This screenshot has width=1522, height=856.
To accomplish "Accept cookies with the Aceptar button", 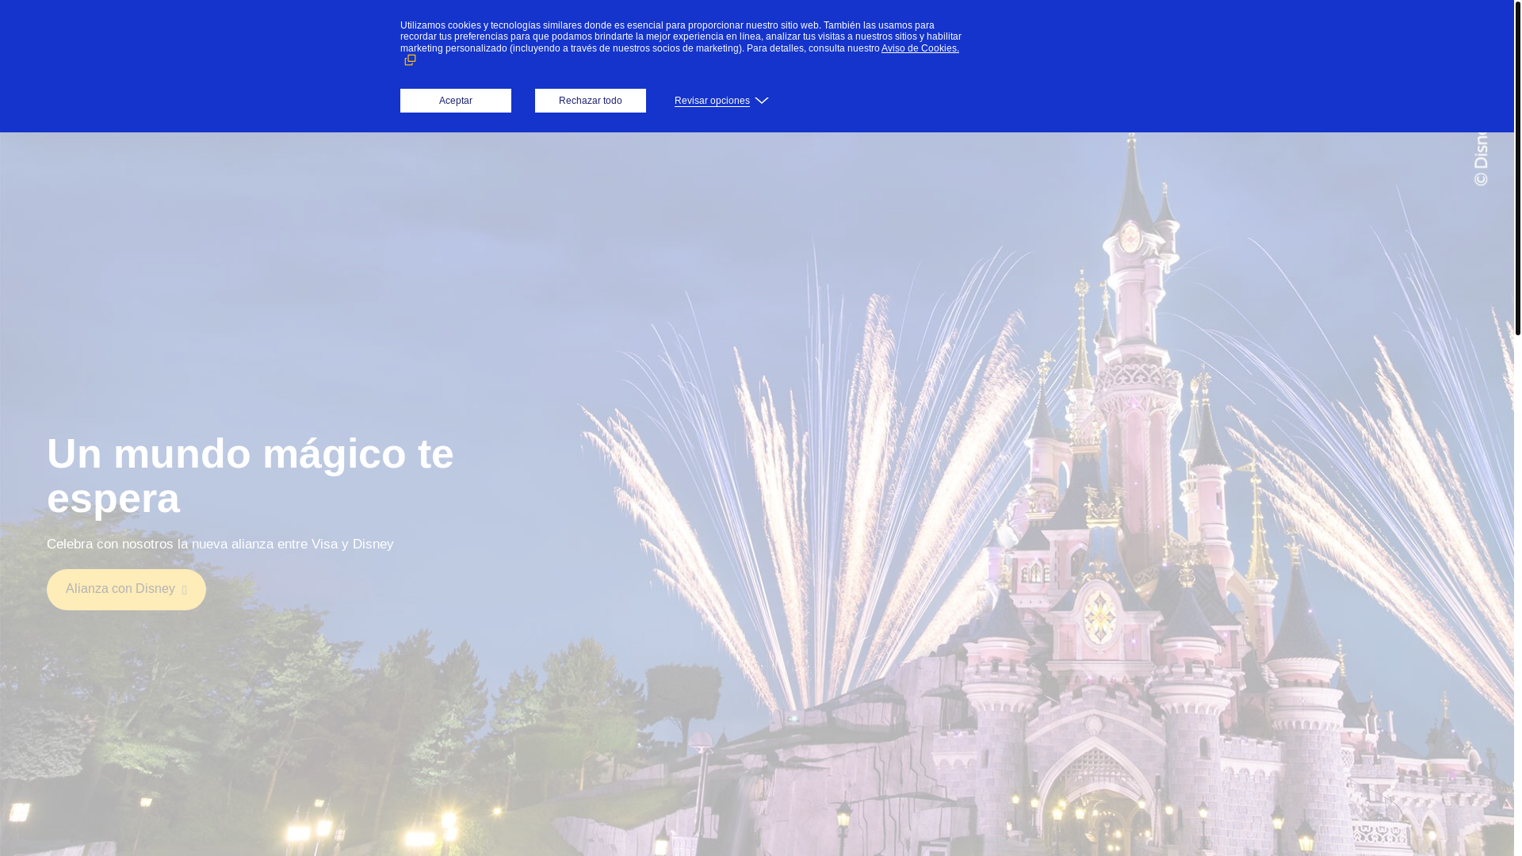I will click(x=455, y=101).
